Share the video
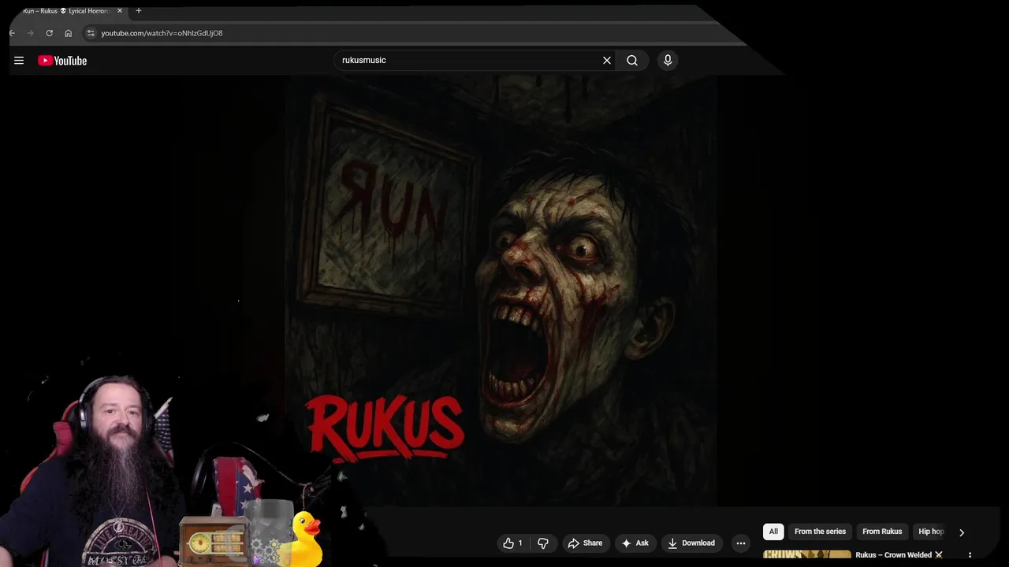This screenshot has width=1009, height=567. pyautogui.click(x=585, y=543)
